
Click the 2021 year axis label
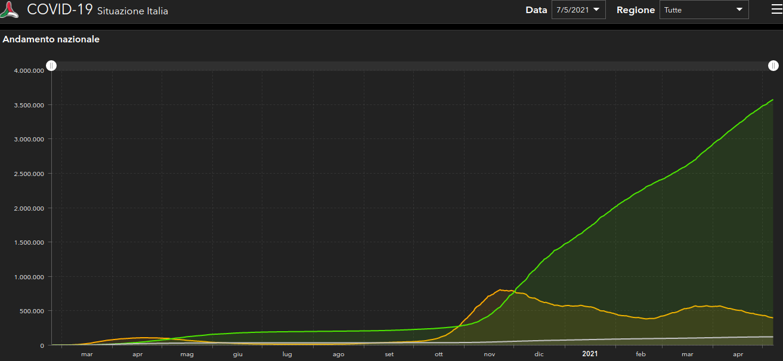(590, 354)
